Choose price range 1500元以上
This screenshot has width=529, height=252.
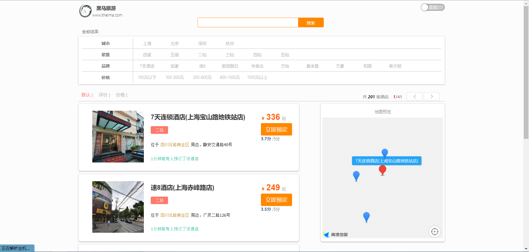[257, 77]
